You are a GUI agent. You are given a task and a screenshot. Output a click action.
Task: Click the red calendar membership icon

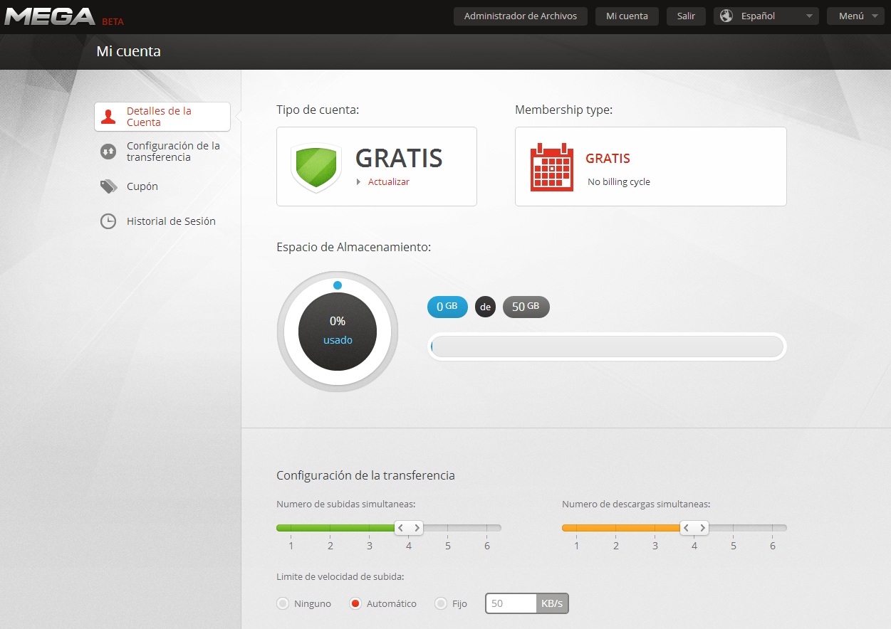tap(552, 167)
